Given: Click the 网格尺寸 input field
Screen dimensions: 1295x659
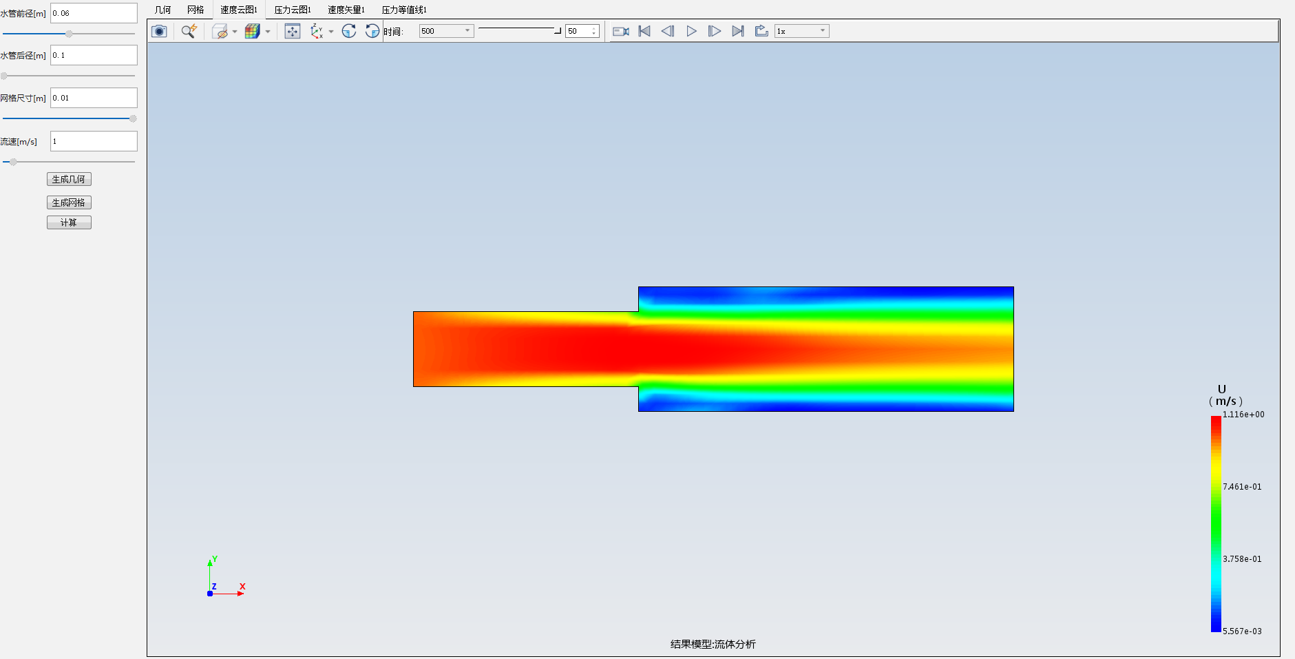Looking at the screenshot, I should pyautogui.click(x=94, y=98).
